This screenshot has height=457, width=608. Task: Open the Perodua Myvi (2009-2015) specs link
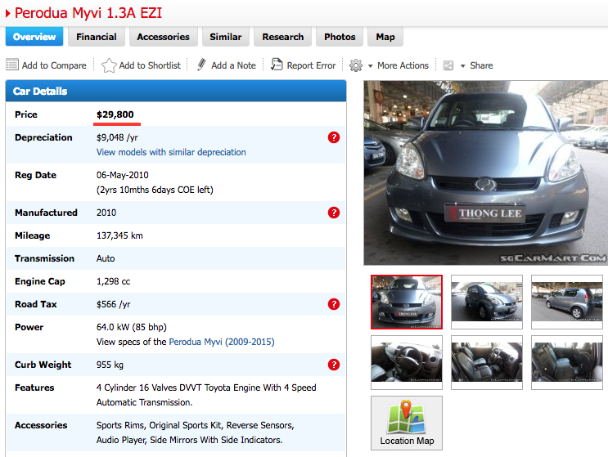(222, 342)
